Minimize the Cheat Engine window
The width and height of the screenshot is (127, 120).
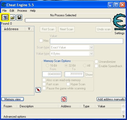(110, 5)
